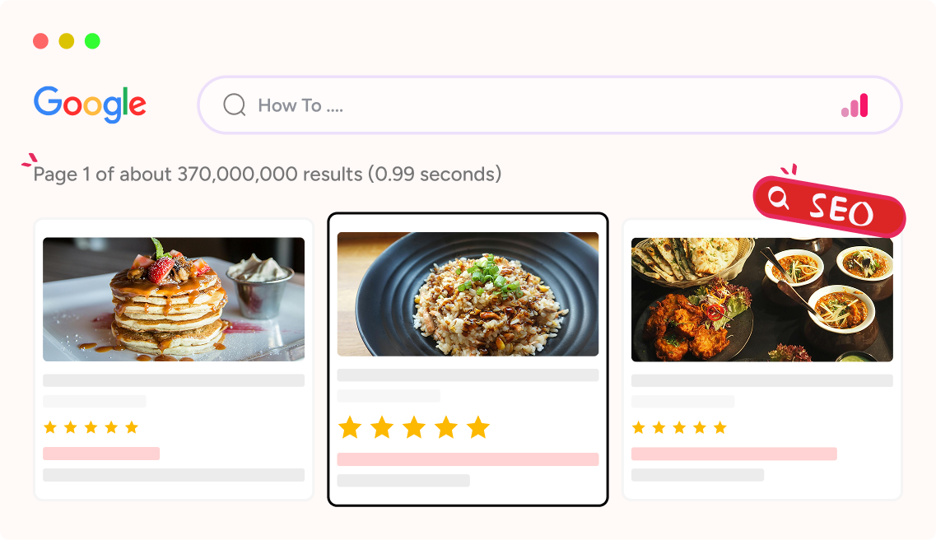Click the pink link bar on pancake card
The image size is (936, 540).
(x=101, y=454)
